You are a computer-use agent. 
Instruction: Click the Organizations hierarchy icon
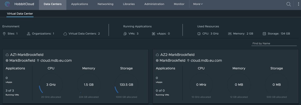click(29, 33)
